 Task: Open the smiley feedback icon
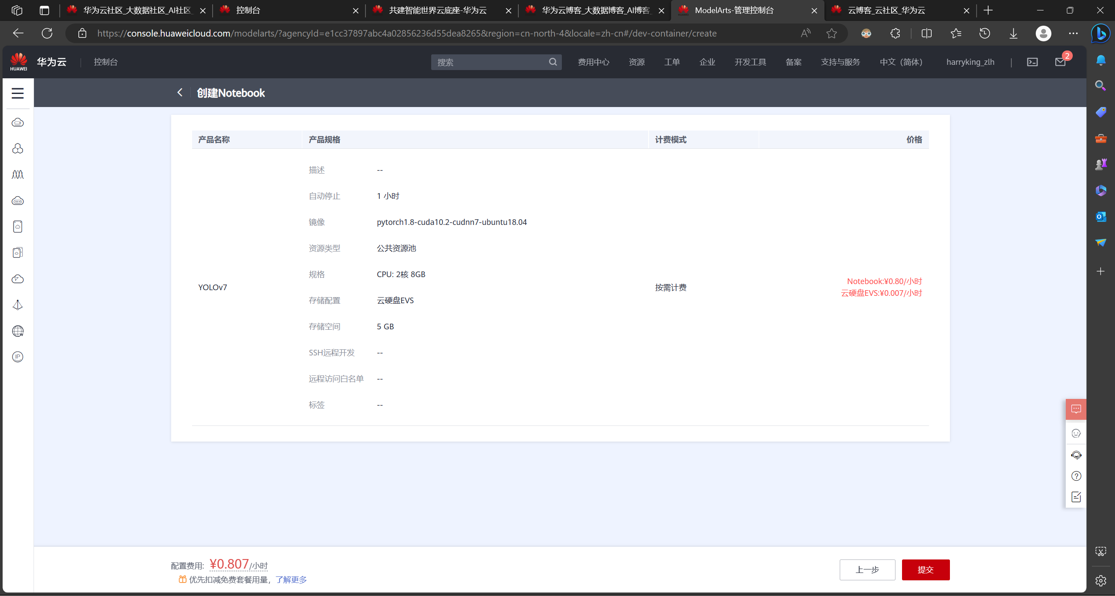1076,433
